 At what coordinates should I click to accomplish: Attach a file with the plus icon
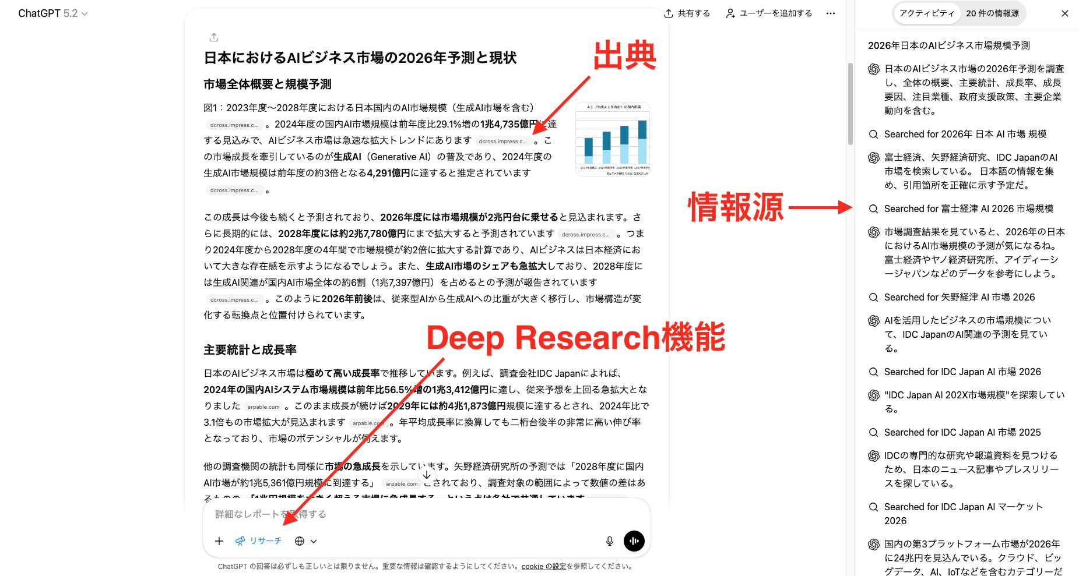(x=219, y=540)
